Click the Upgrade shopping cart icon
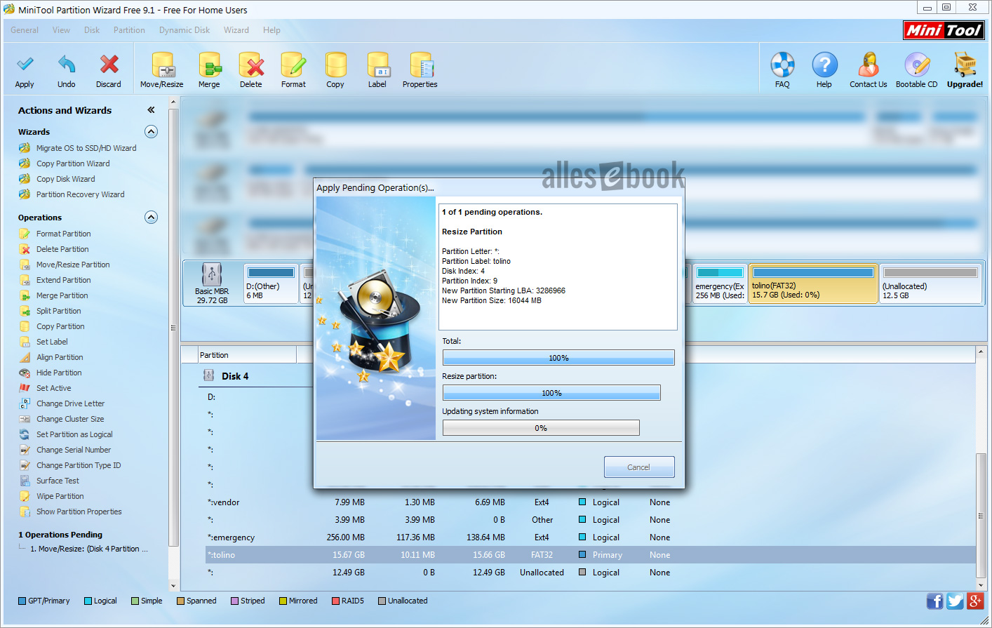 965,65
